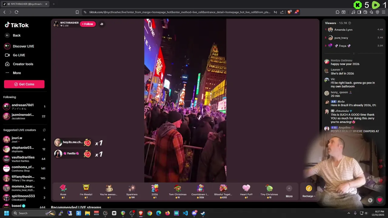
Task: Send the Blissful Together gift
Action: point(223,191)
